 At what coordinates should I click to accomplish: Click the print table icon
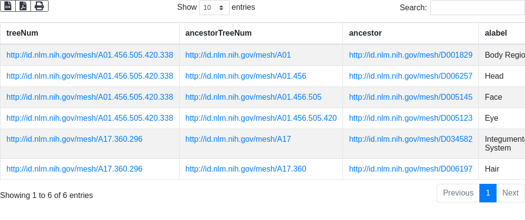click(40, 6)
